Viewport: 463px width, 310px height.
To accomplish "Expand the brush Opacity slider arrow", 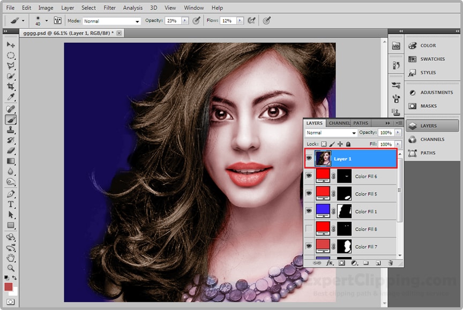I will [x=185, y=20].
